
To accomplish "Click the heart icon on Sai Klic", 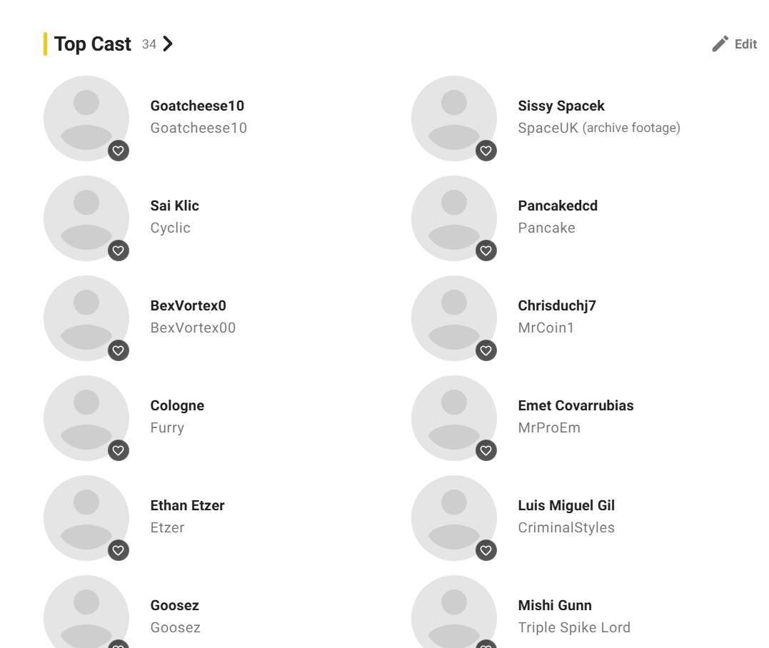I will tap(119, 250).
